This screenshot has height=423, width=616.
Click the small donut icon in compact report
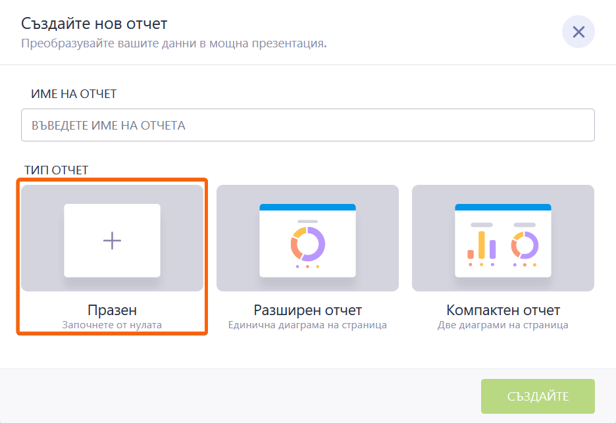(x=525, y=245)
